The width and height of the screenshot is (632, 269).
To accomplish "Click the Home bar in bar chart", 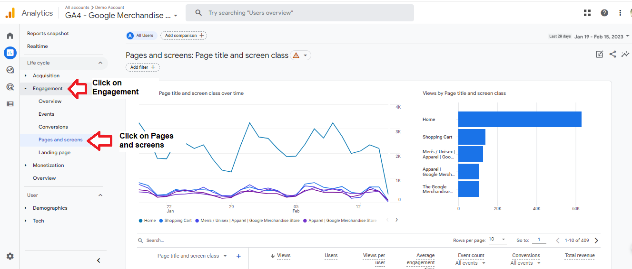I will 520,119.
